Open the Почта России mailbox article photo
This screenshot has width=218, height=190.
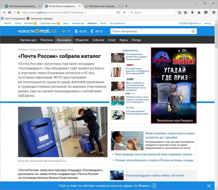point(63,132)
